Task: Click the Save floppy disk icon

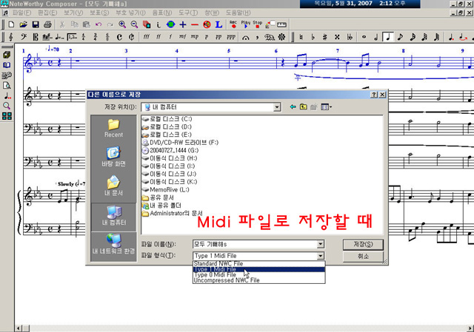Action: pyautogui.click(x=36, y=24)
